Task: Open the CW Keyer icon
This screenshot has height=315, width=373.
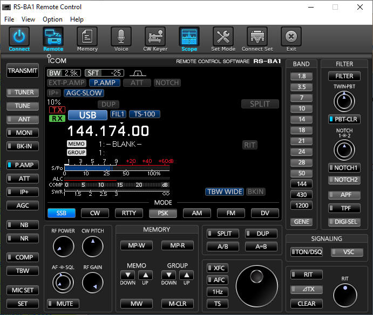Action: [x=155, y=36]
